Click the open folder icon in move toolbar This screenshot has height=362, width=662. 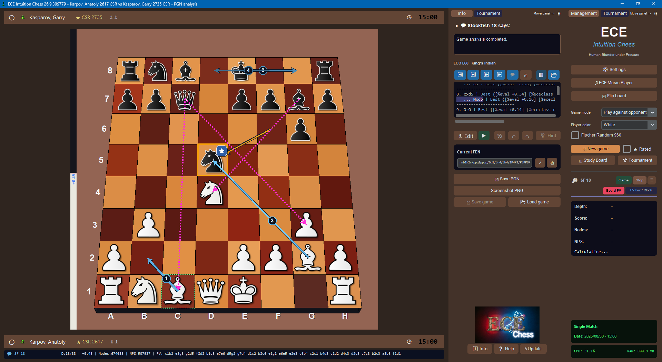pos(554,75)
